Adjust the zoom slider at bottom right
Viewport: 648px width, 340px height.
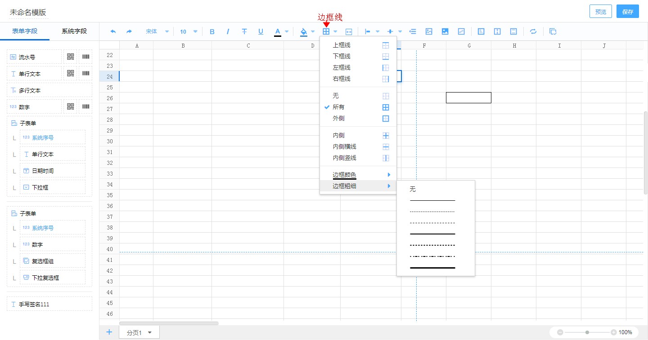(586, 332)
